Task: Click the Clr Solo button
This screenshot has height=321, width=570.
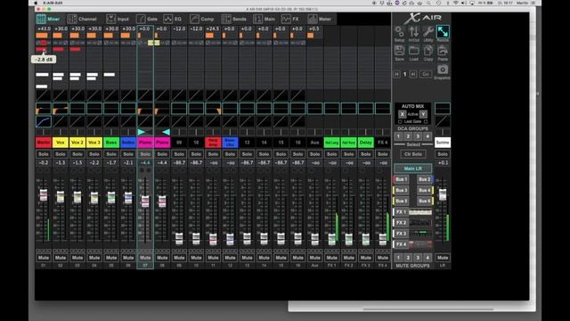Action: tap(413, 154)
